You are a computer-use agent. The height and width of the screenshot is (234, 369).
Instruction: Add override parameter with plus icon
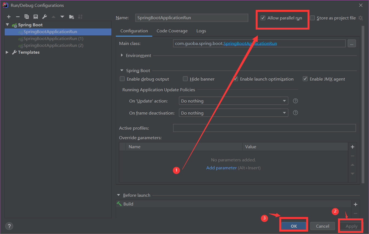click(353, 147)
